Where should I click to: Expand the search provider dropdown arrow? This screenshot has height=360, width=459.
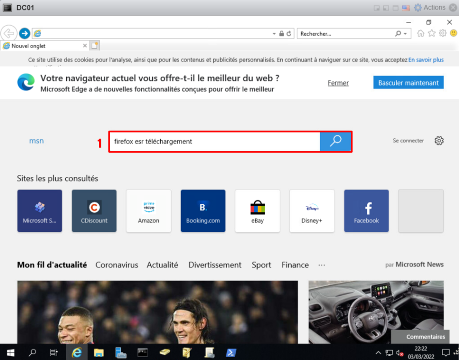pos(405,34)
